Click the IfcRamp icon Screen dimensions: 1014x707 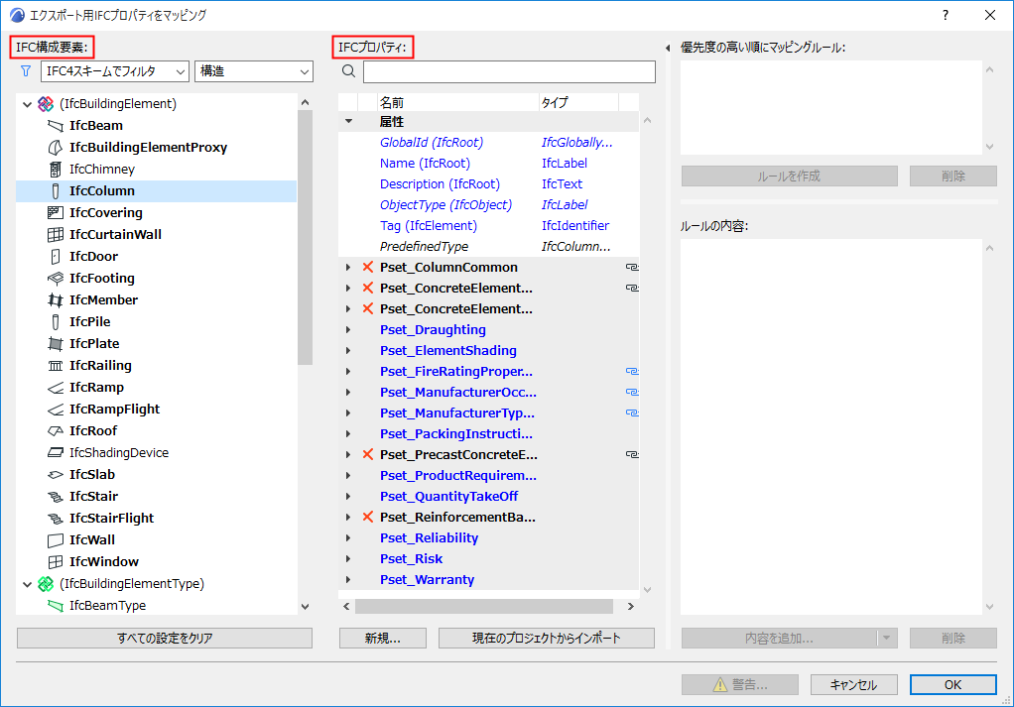(56, 388)
